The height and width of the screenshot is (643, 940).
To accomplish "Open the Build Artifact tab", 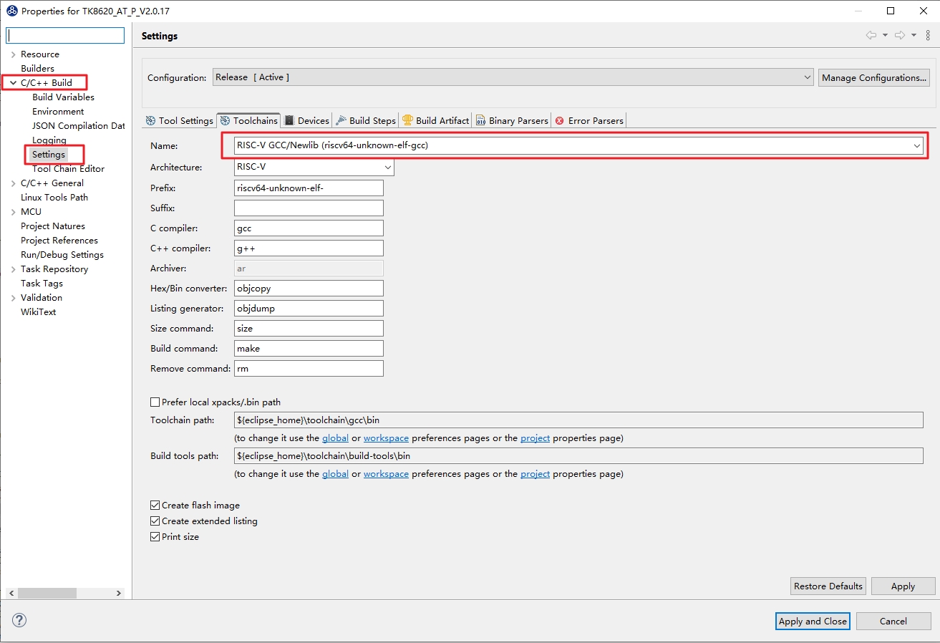I will click(436, 120).
